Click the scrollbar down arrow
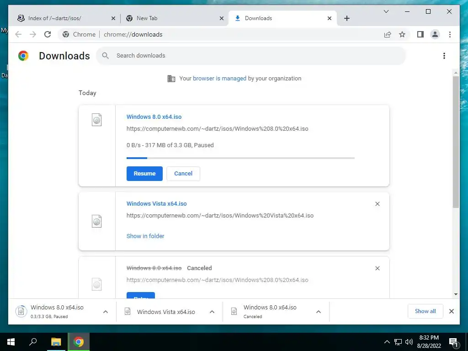This screenshot has height=351, width=468. 456,294
